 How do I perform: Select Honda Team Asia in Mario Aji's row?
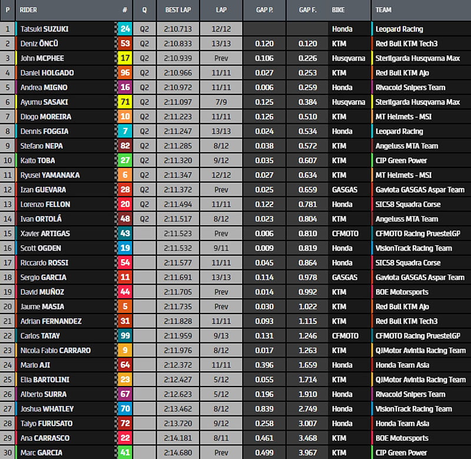[x=402, y=365]
